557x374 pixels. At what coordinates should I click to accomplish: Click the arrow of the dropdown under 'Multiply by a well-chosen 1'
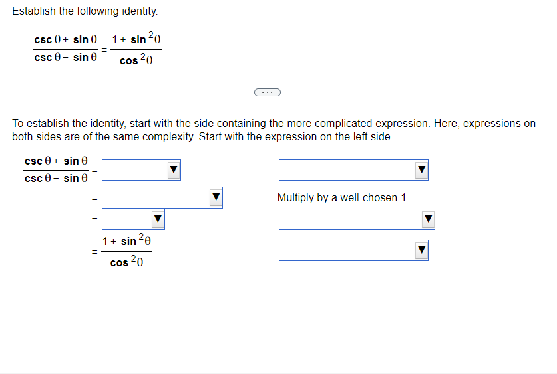429,219
